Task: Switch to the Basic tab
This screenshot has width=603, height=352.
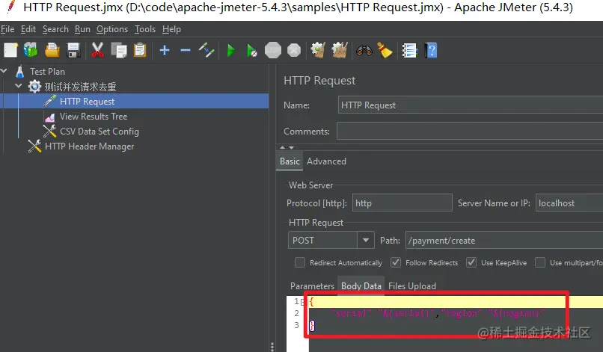Action: click(x=290, y=161)
